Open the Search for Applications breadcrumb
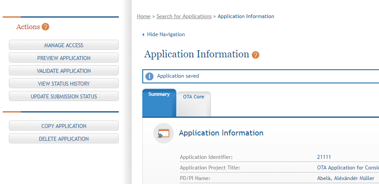This screenshot has width=379, height=184. point(184,16)
